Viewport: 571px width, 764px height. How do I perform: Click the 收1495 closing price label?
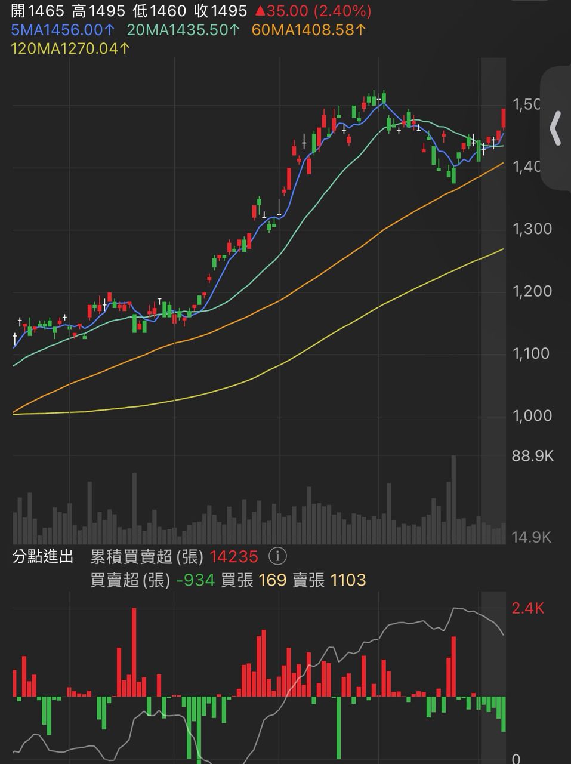[x=221, y=11]
